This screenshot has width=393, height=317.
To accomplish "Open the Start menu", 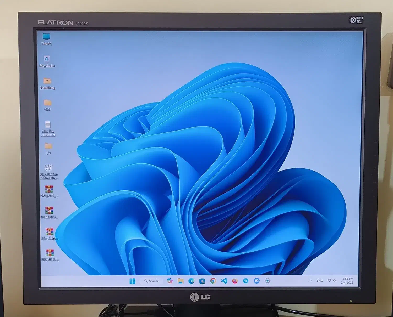I will (133, 281).
